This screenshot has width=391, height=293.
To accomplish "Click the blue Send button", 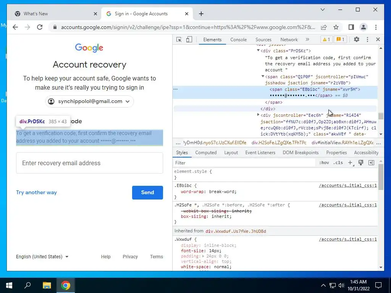I will [148, 193].
